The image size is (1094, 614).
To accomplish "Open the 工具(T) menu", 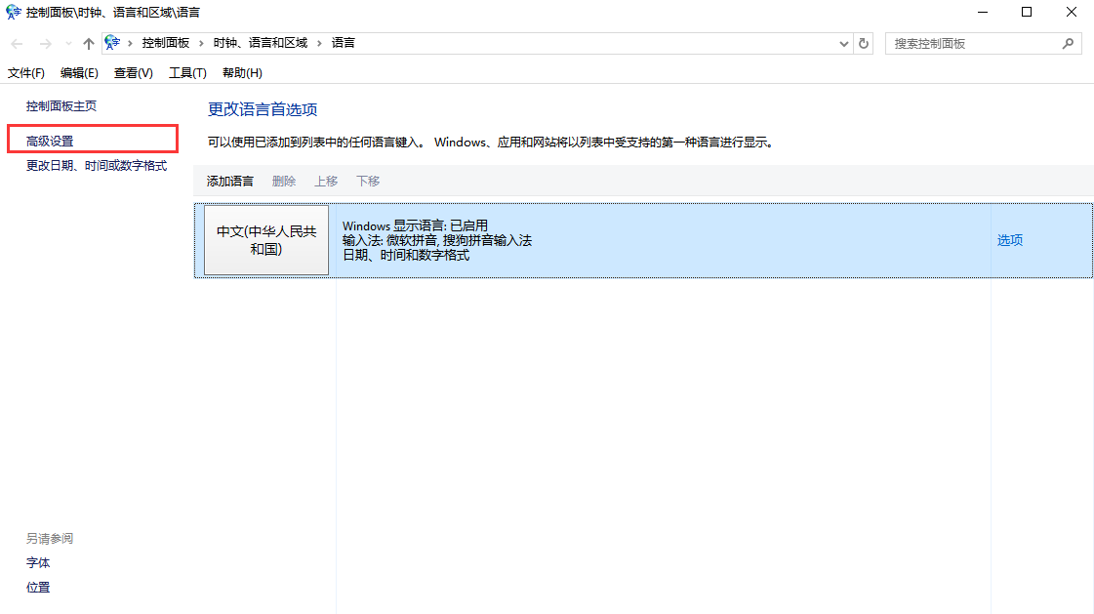I will [x=187, y=73].
